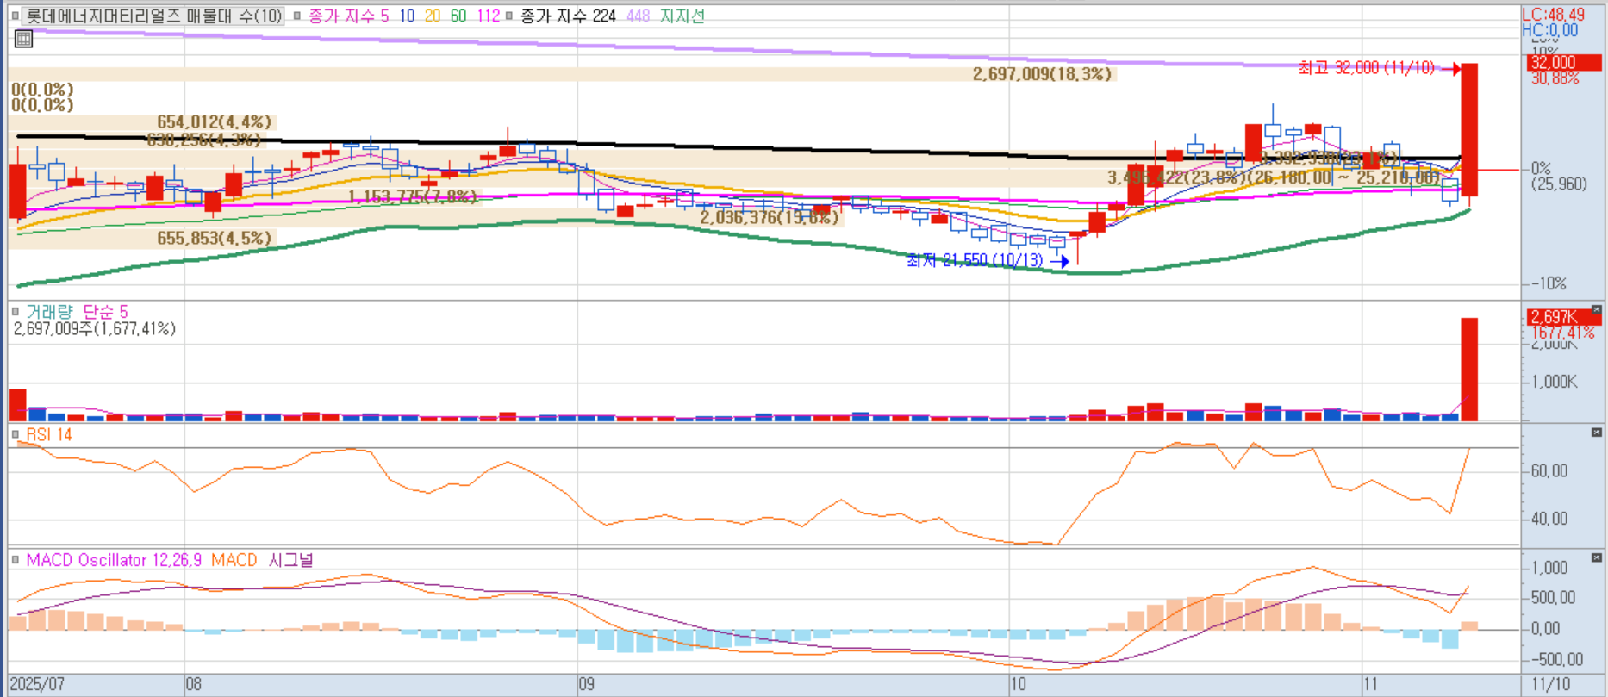
Task: Click the -10% price axis label
Action: (1549, 283)
